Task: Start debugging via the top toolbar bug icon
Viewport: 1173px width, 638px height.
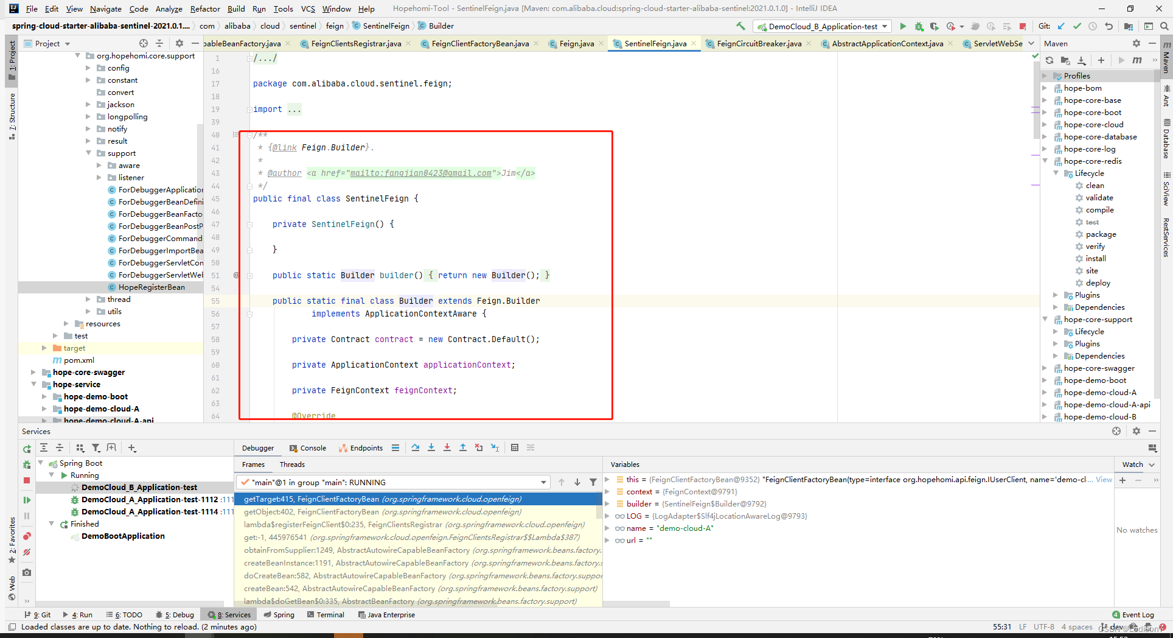Action: pos(919,26)
